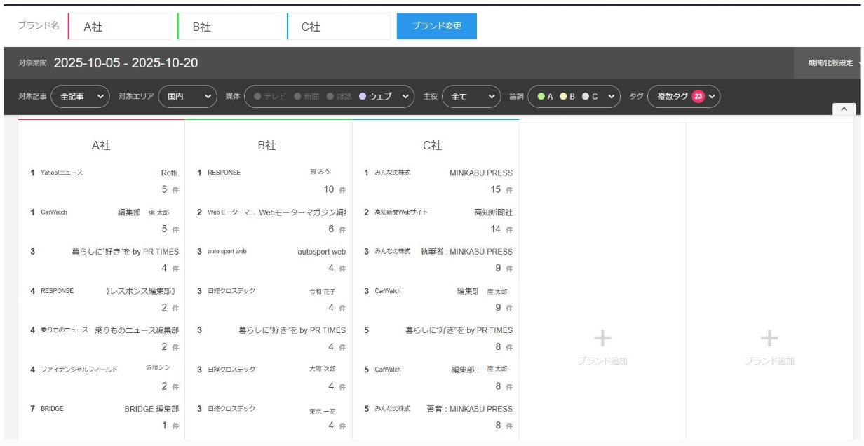The height and width of the screenshot is (446, 864).
Task: Open the 複数タグ tag dropdown
Action: click(684, 97)
